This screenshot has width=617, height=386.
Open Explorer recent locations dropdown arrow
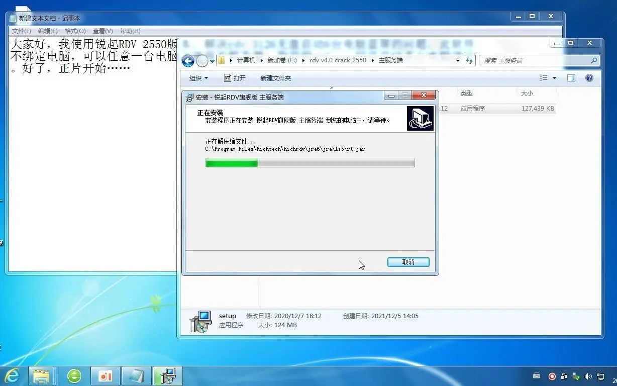point(212,61)
